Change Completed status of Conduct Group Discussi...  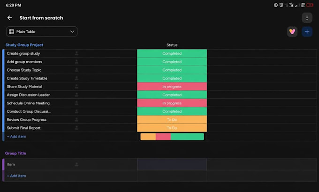(172, 111)
